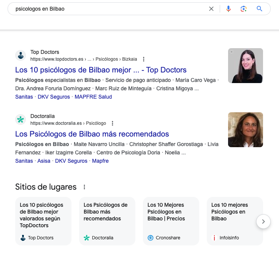279x253 pixels.
Task: Open the Sanitas link under Top Doctors result
Action: [x=24, y=97]
